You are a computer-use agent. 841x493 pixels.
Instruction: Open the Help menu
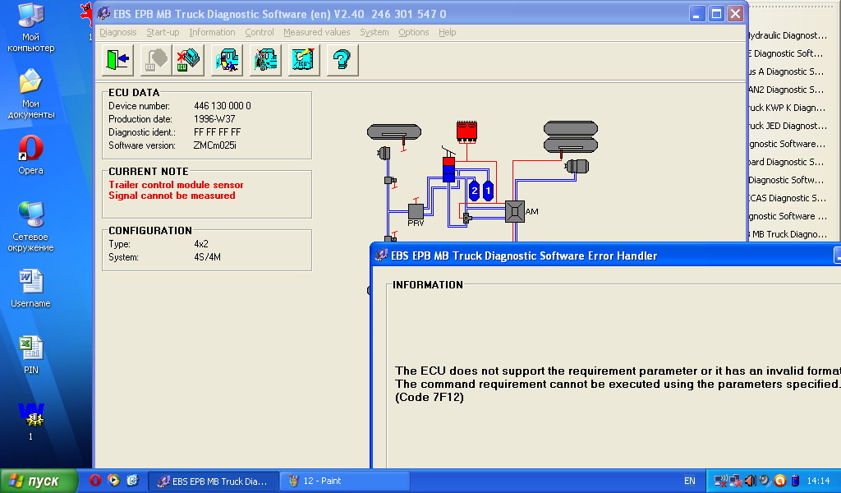tap(448, 32)
